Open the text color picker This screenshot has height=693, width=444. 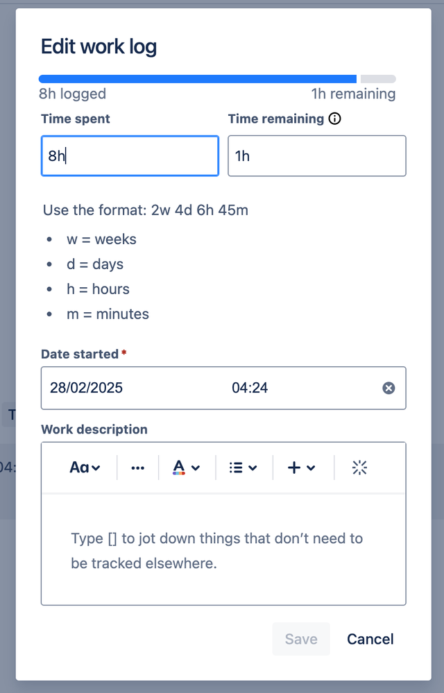click(x=180, y=467)
